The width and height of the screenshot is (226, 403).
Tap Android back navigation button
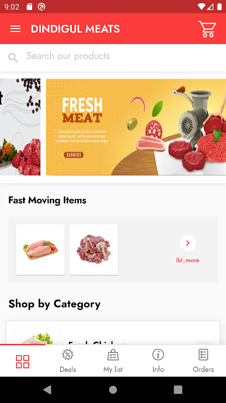[x=47, y=389]
